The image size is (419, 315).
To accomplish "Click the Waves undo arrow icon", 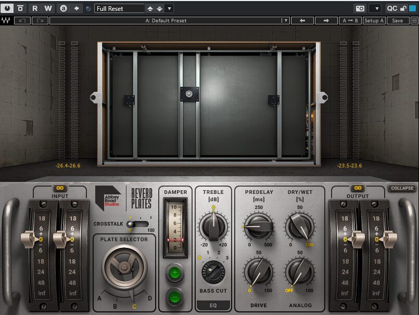I will tap(22, 21).
